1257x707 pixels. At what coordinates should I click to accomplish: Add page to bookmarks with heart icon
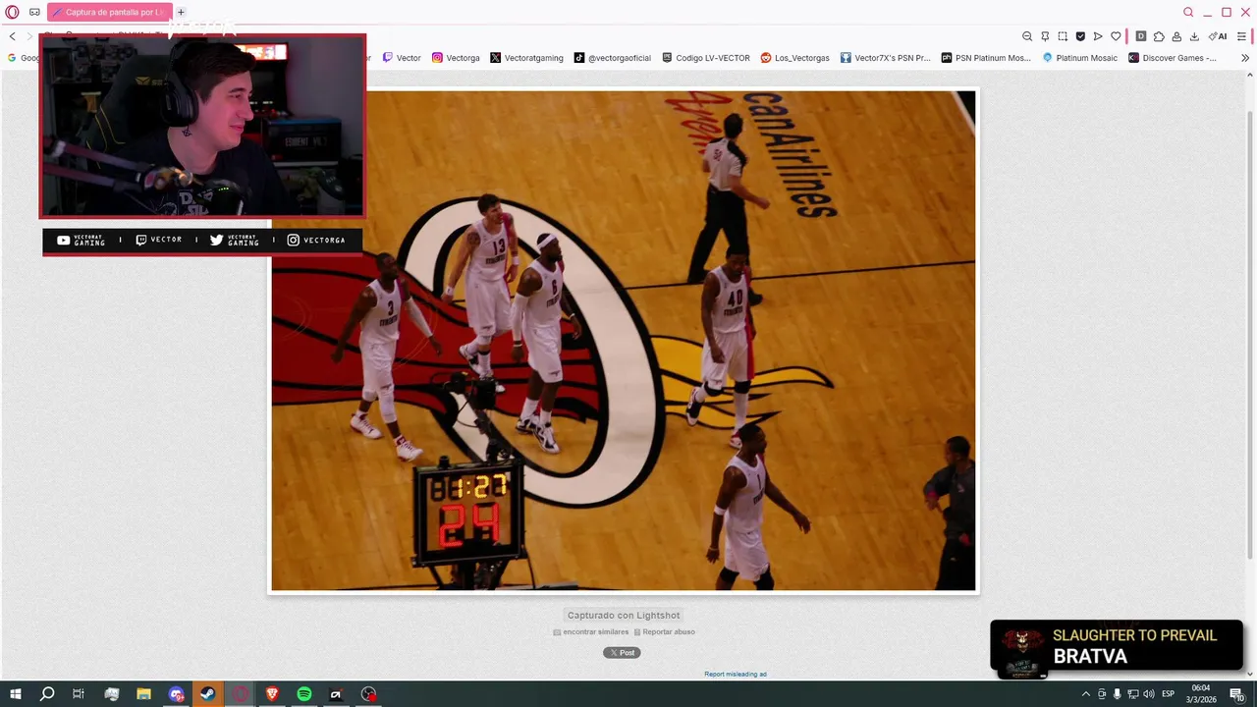(1116, 36)
